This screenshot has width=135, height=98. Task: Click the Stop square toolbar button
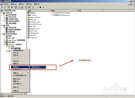pyautogui.click(x=40, y=7)
